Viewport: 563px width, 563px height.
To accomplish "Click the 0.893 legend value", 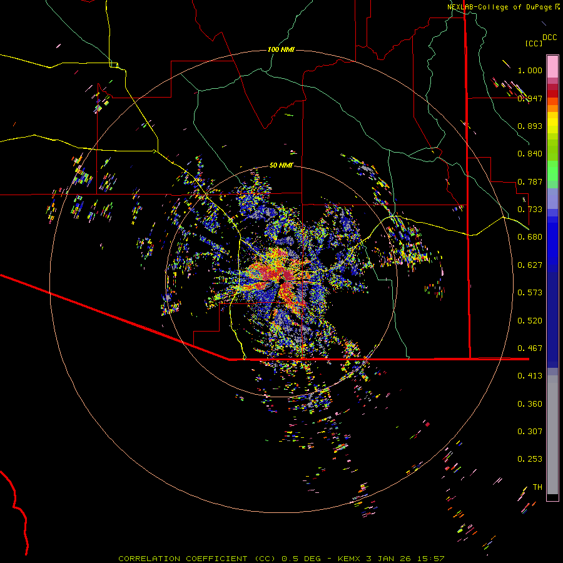I will pyautogui.click(x=530, y=126).
